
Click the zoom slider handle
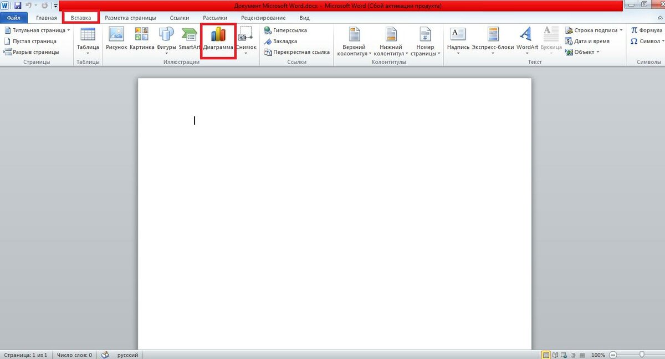point(642,355)
